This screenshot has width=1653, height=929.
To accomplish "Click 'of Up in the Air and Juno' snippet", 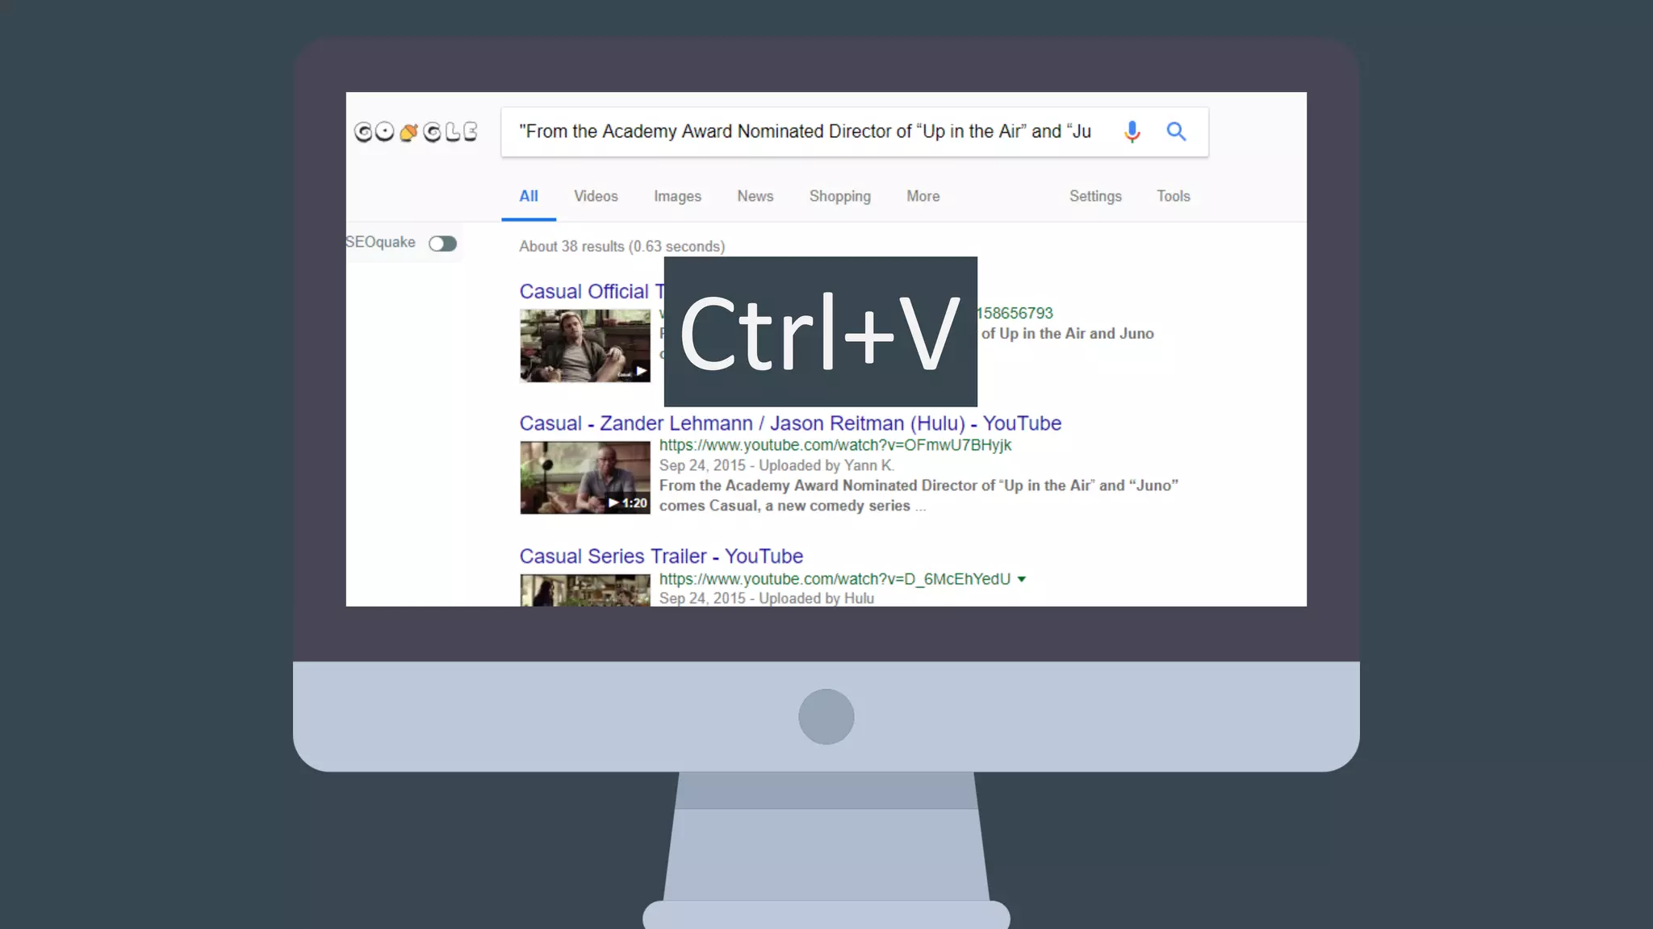I will [1067, 334].
